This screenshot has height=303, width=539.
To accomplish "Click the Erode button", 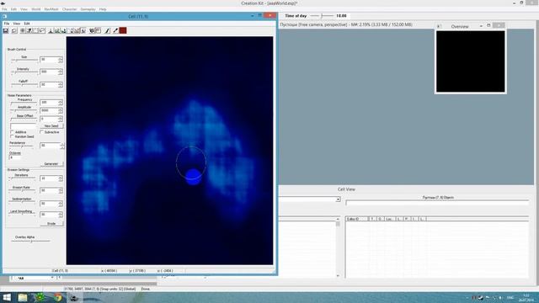I will pyautogui.click(x=51, y=224).
